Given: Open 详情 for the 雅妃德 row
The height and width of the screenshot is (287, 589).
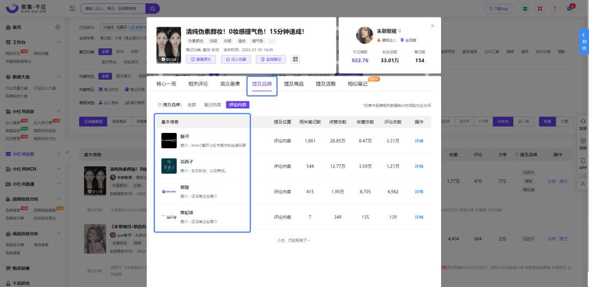Looking at the screenshot, I should pos(419,217).
